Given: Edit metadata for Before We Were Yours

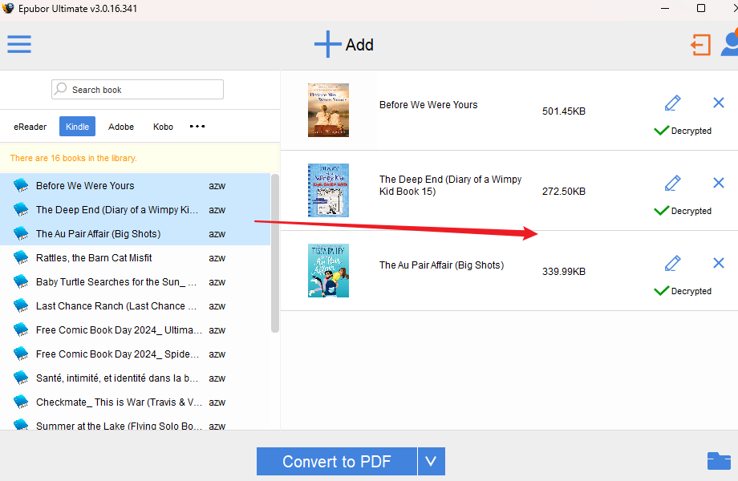Looking at the screenshot, I should [672, 103].
